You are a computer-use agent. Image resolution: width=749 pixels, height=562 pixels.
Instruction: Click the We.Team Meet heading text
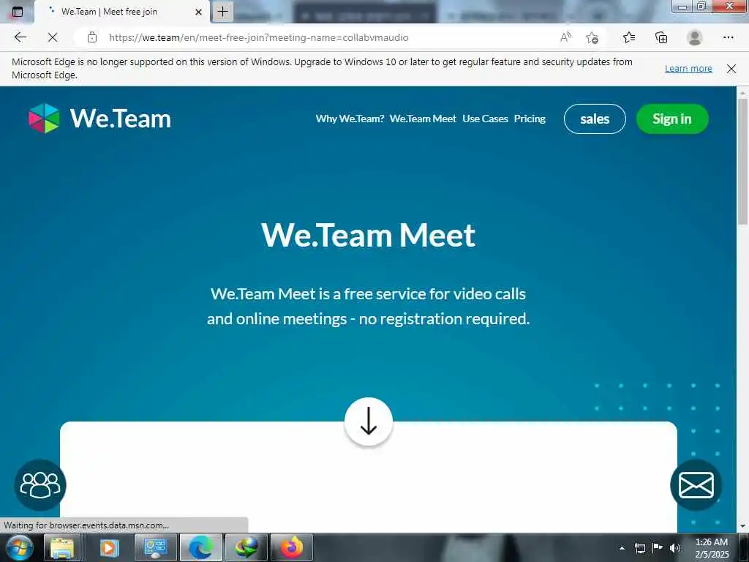[369, 235]
